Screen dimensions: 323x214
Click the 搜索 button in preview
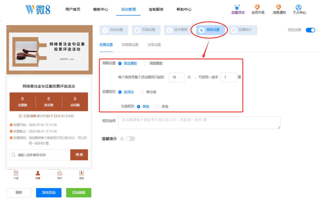click(x=79, y=155)
